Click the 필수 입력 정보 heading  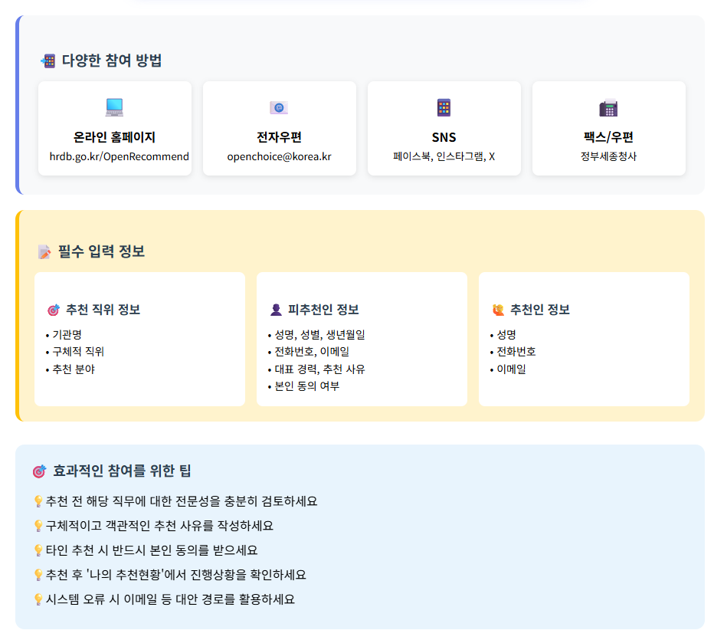coord(101,251)
